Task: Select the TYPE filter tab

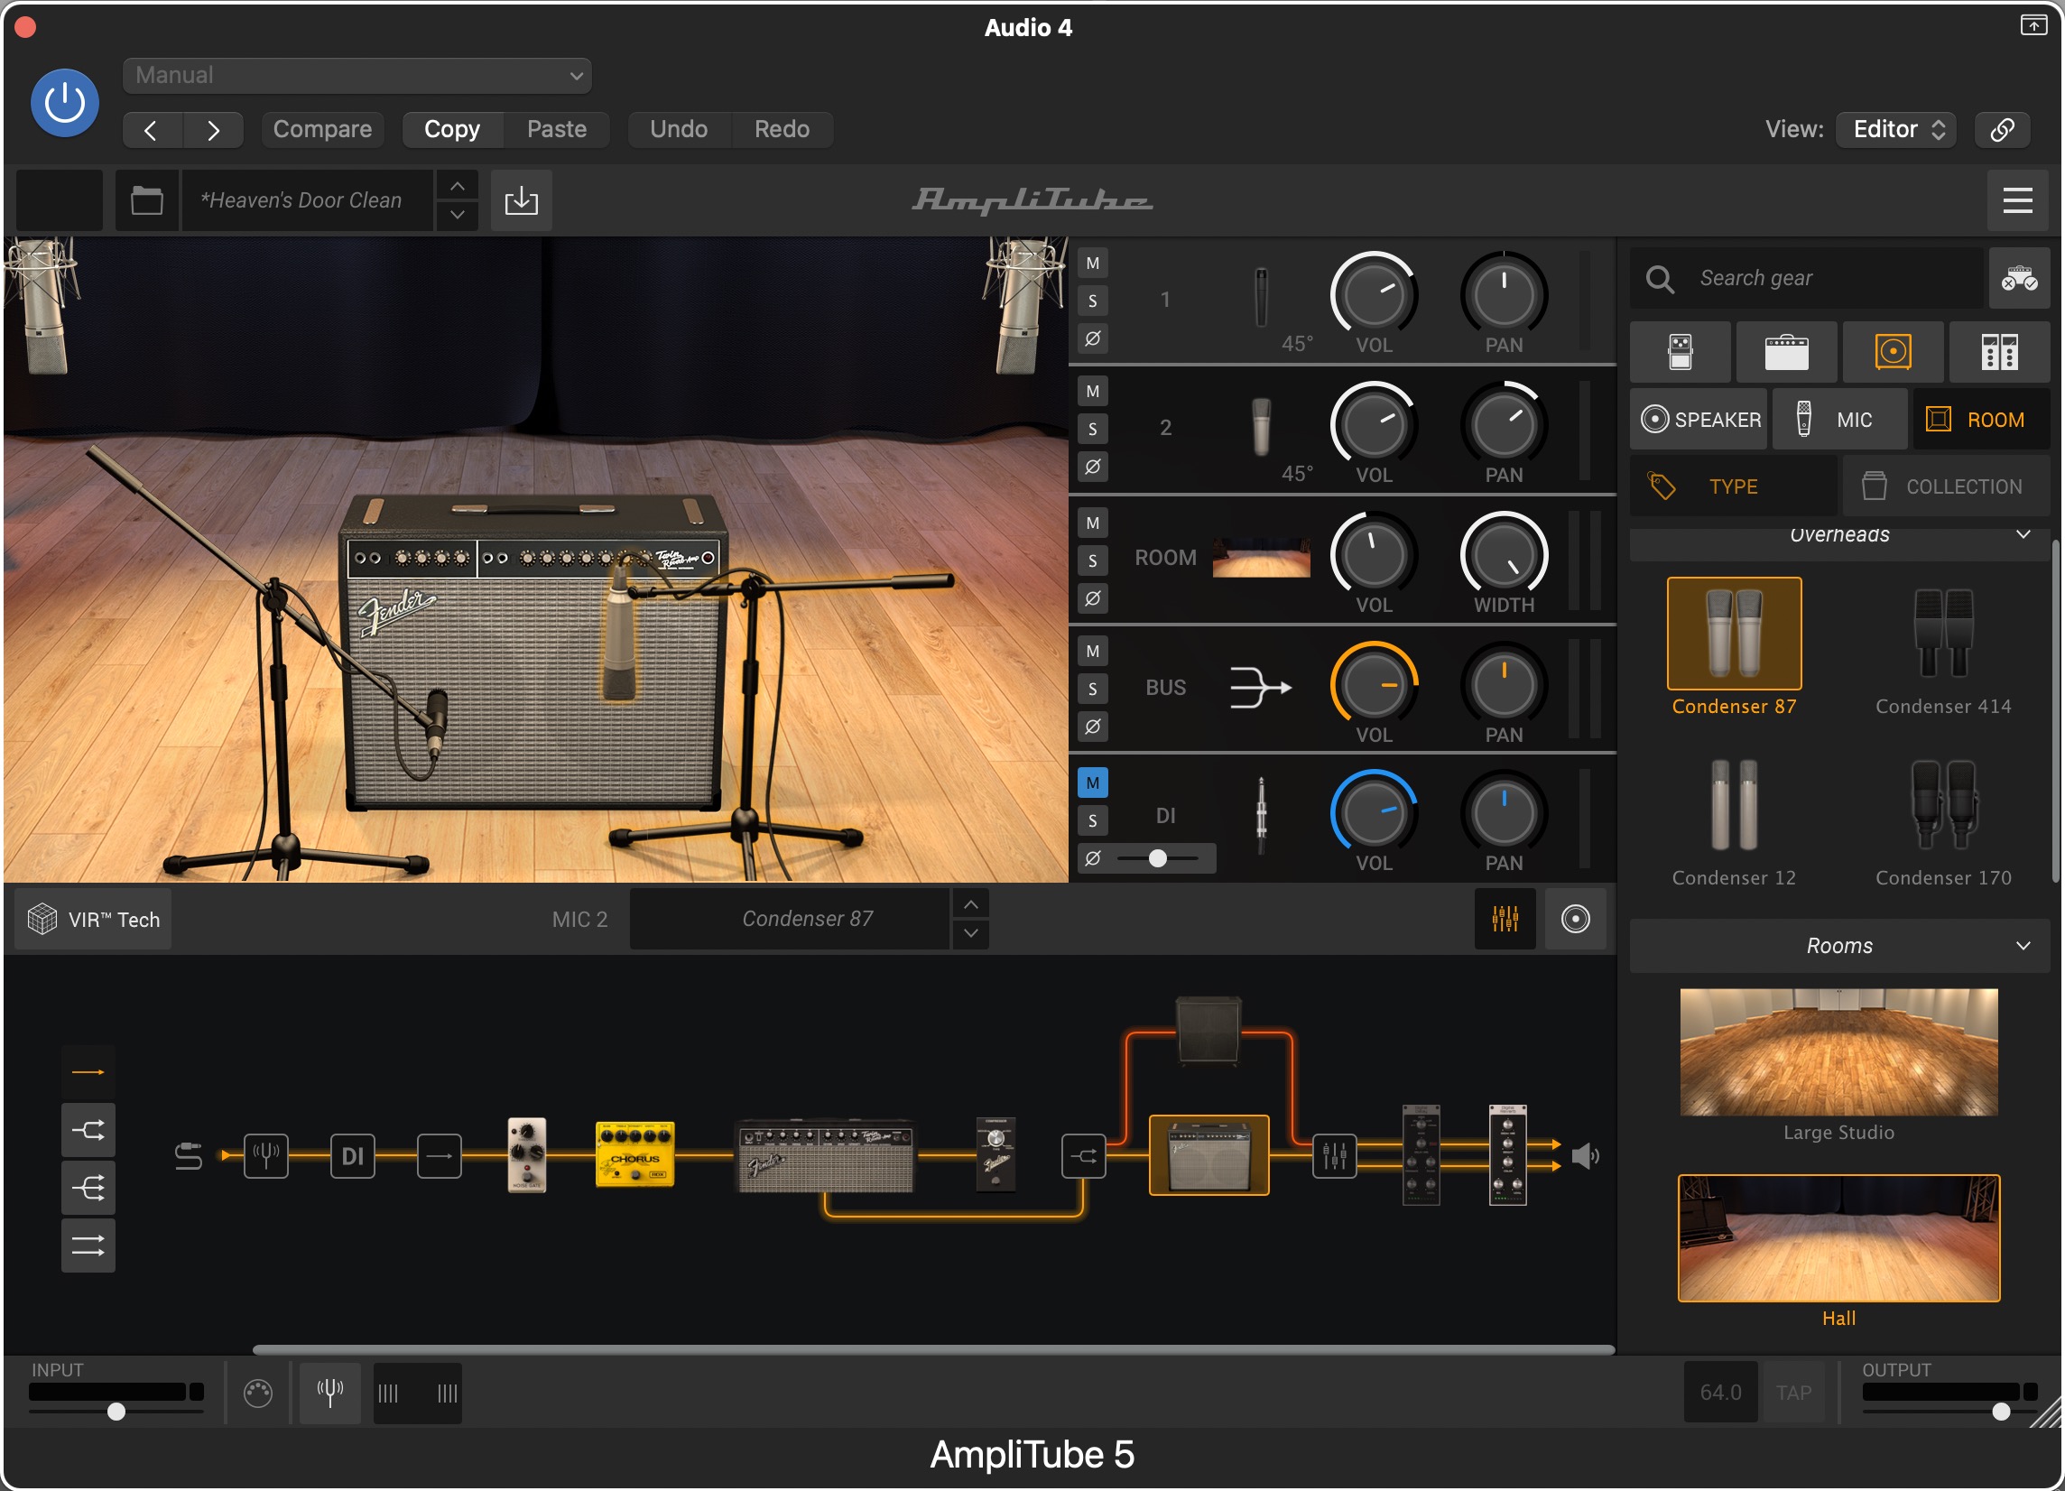Action: tap(1733, 487)
